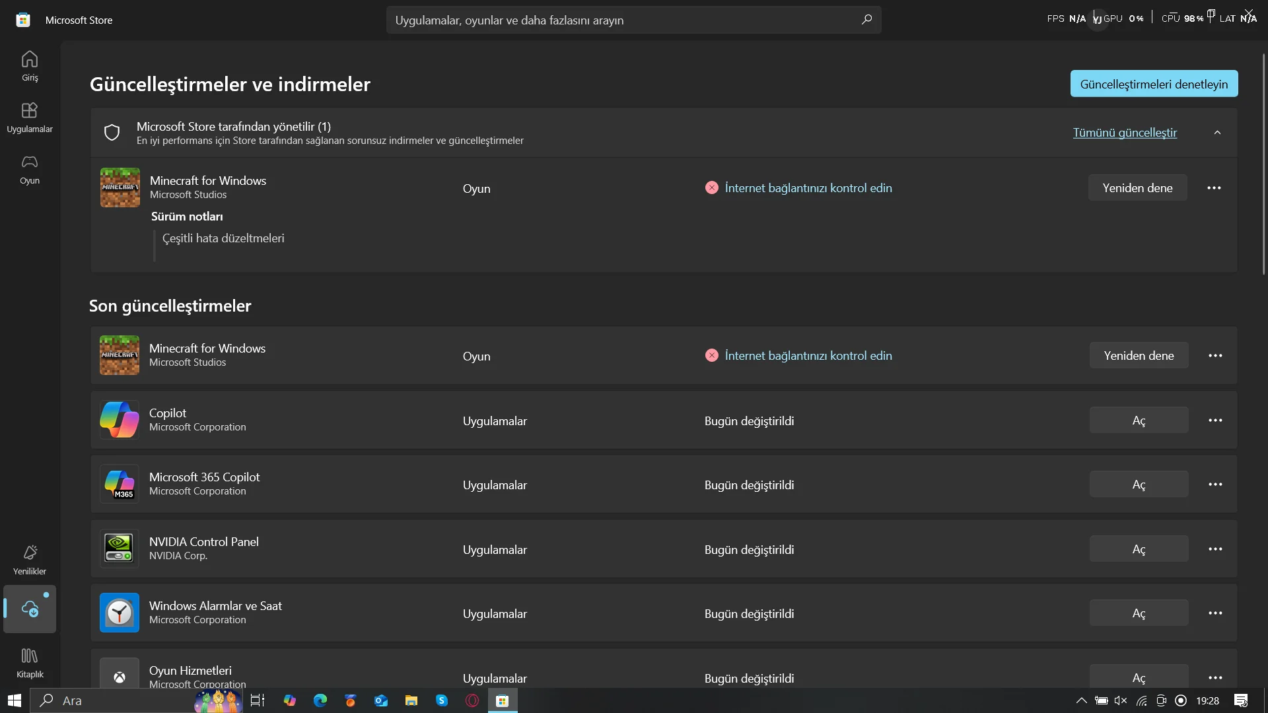1268x713 pixels.
Task: Click the Store search input field
Action: click(621, 20)
